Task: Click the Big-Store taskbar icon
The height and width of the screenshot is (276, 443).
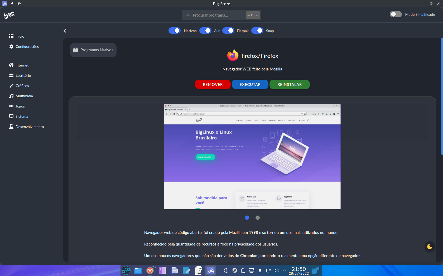Action: pyautogui.click(x=211, y=270)
